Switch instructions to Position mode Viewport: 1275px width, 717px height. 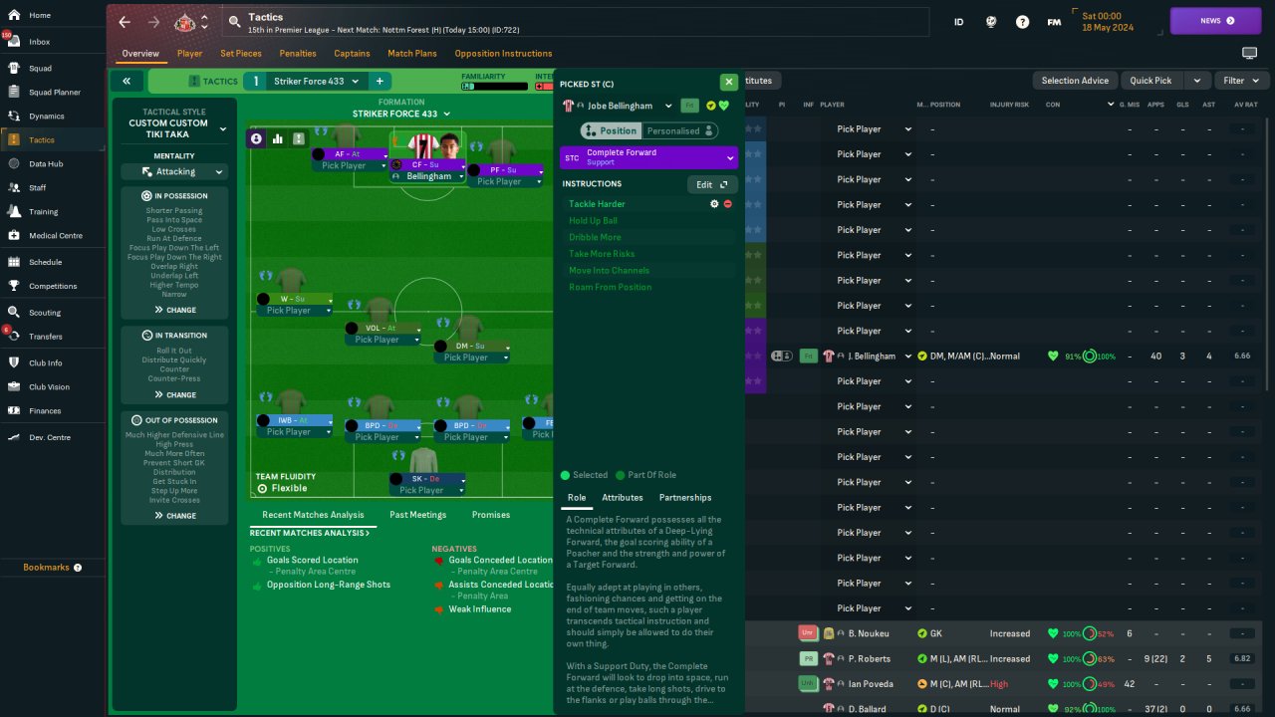[x=610, y=130]
